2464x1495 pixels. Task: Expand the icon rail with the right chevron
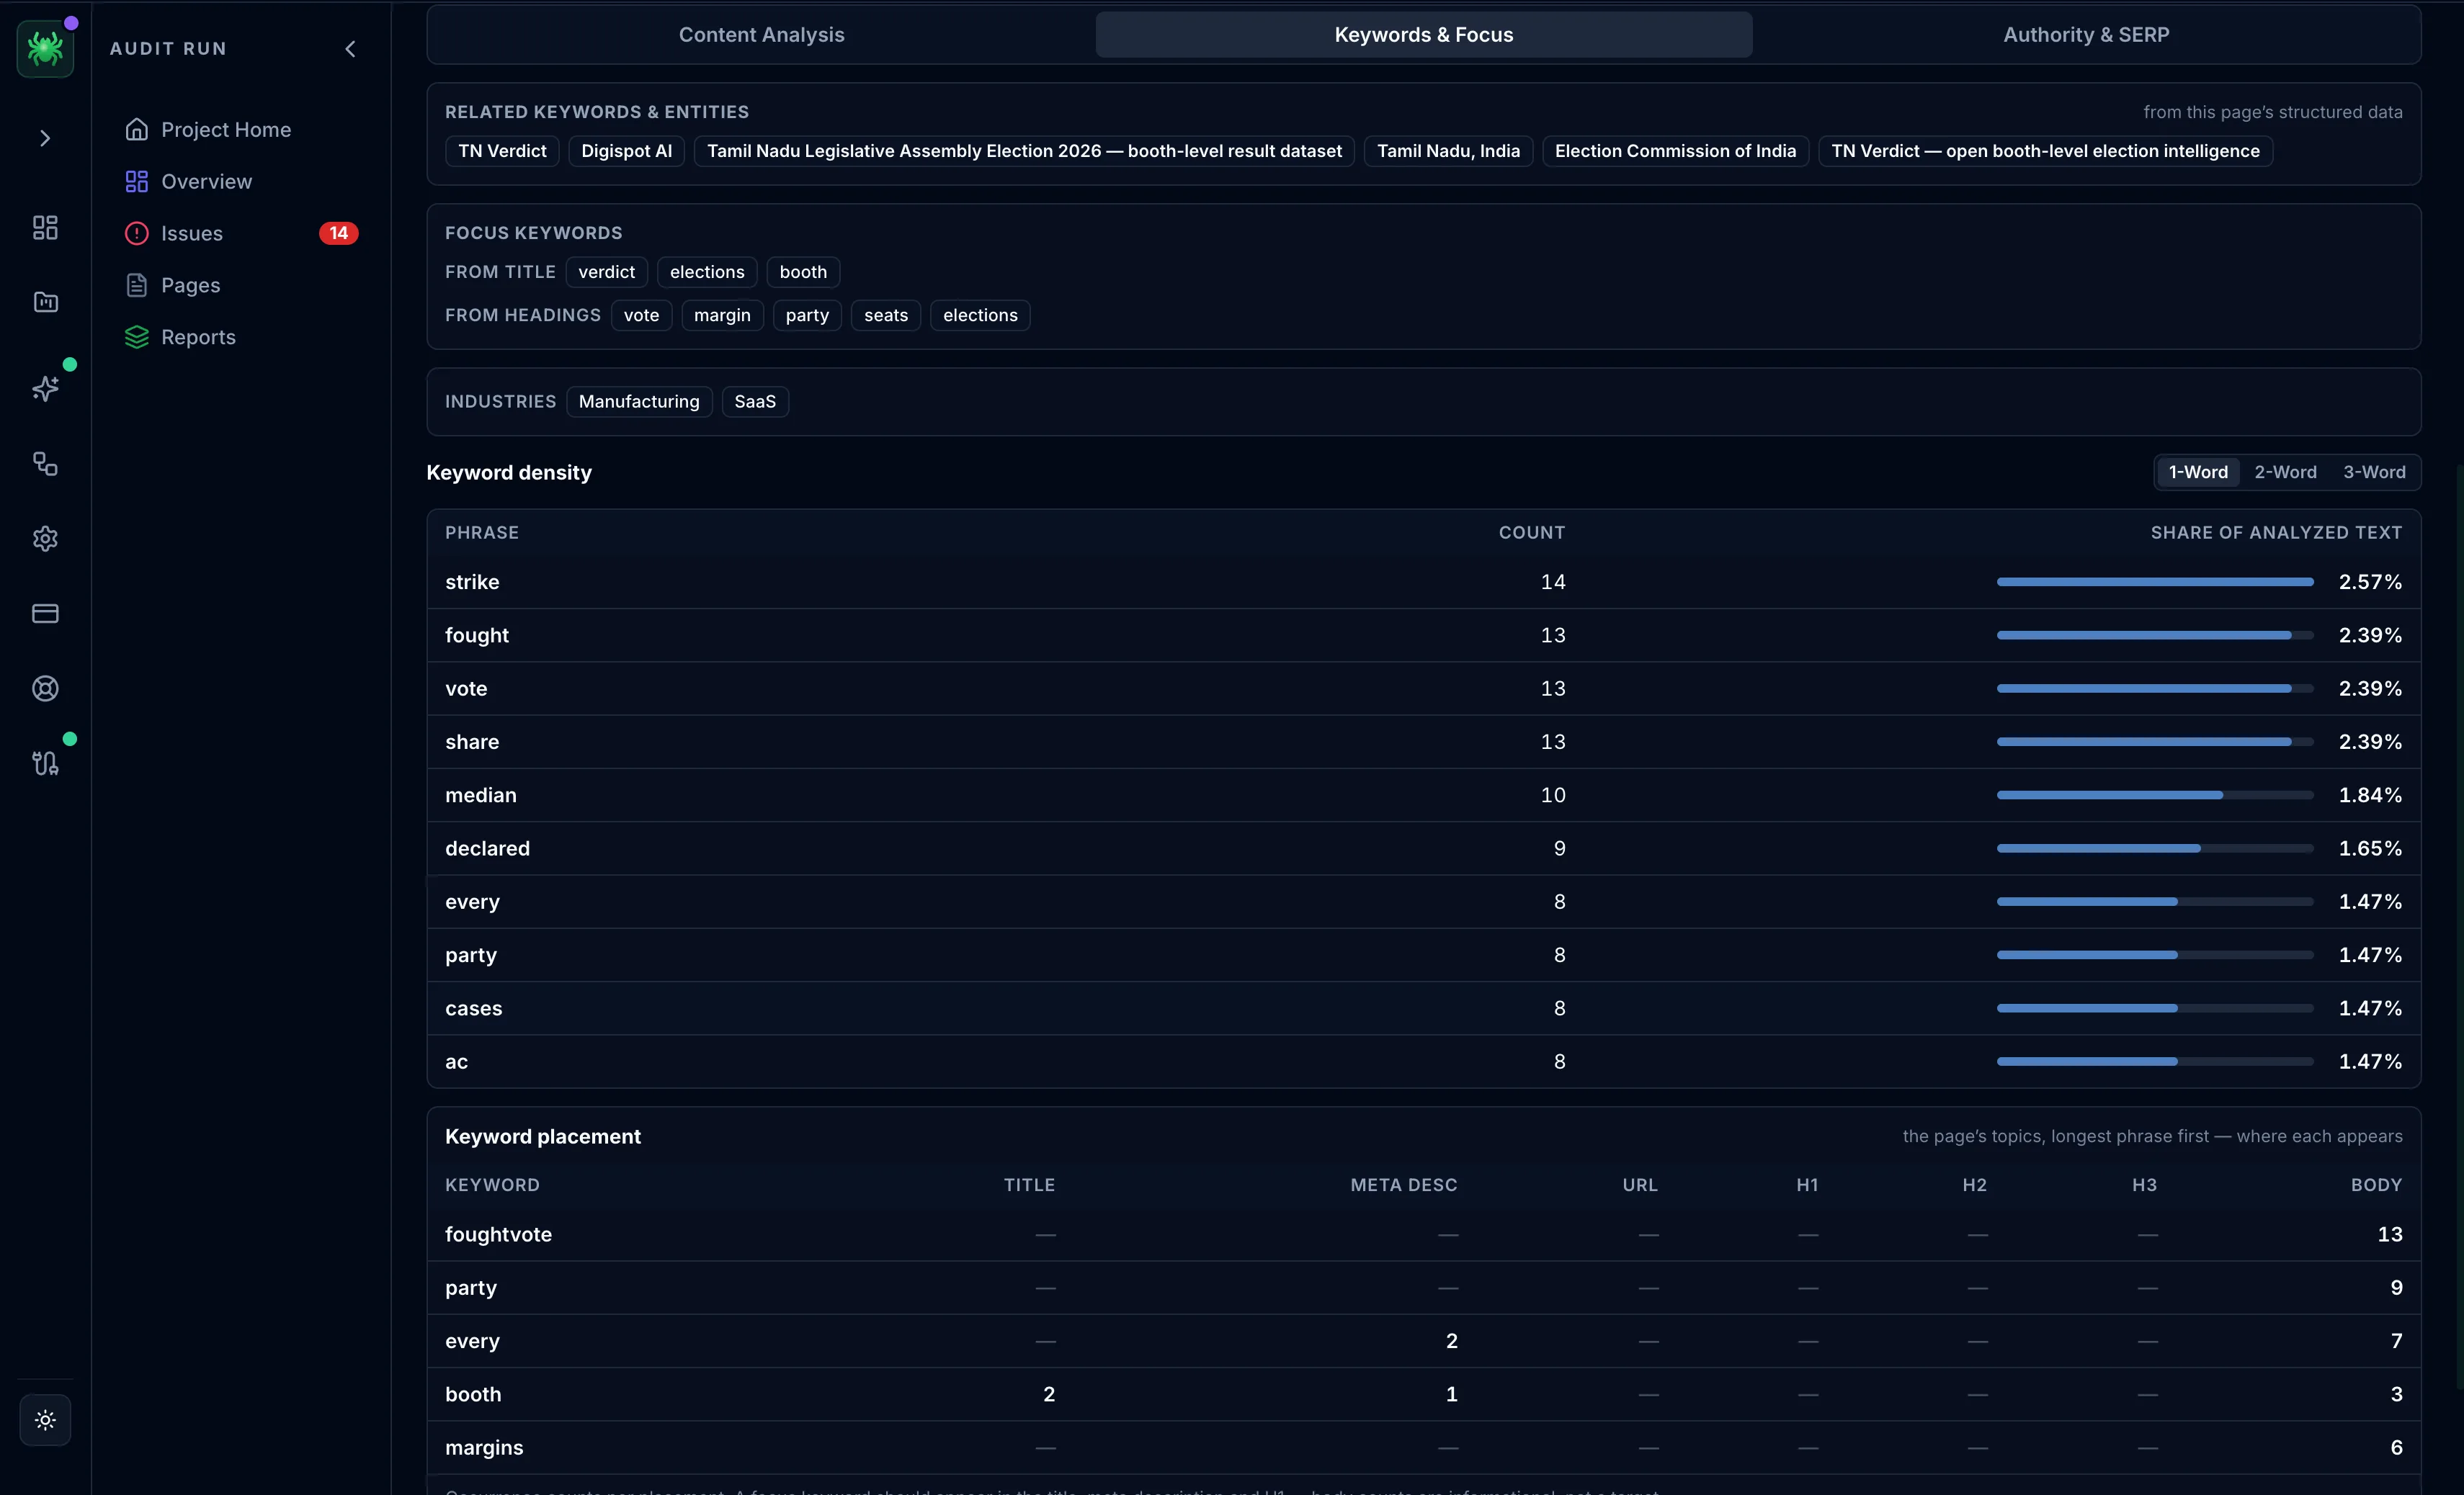click(x=45, y=138)
